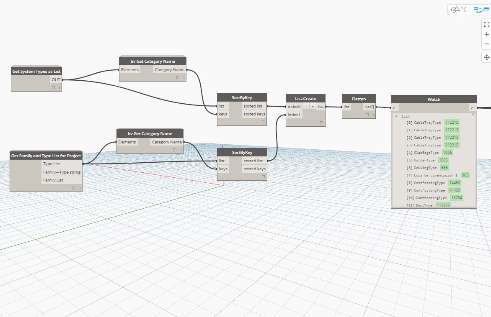Select element ID 112212 in Watch list
Viewport: 491px width, 317px height.
(452, 123)
